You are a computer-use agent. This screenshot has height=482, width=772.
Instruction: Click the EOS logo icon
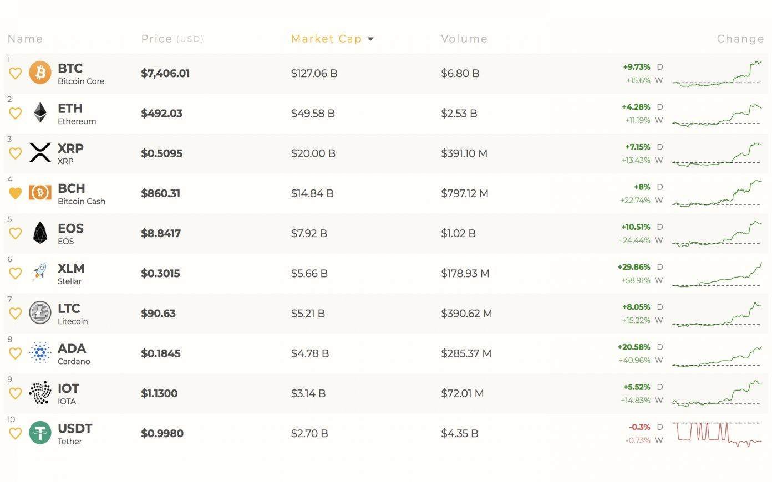[40, 233]
